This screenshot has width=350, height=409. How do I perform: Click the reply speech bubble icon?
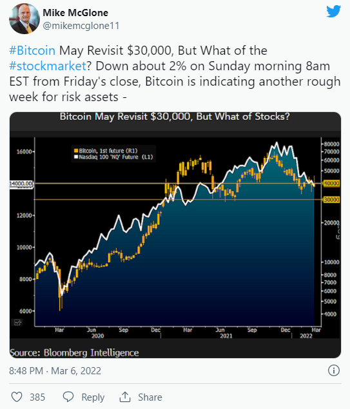point(68,397)
